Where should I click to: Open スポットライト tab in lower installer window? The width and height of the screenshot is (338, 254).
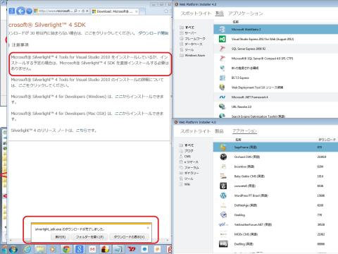pos(196,131)
